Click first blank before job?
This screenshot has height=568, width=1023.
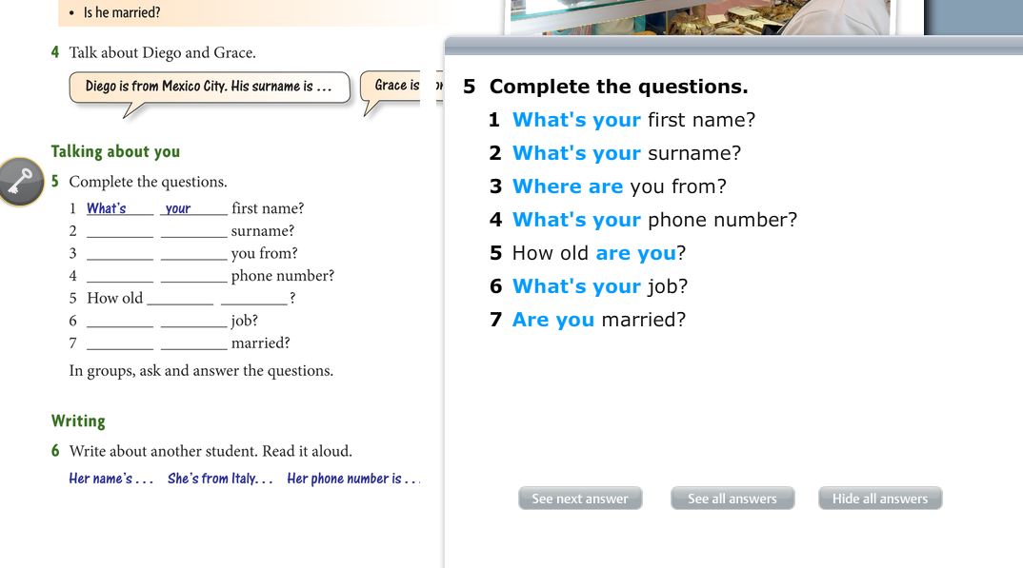coord(120,321)
